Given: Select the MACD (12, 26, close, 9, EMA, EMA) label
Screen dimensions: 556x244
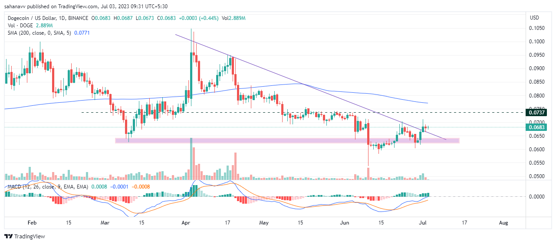Looking at the screenshot, I should (x=47, y=187).
